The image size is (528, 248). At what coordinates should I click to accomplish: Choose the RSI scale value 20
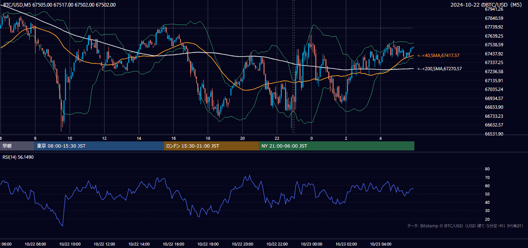tap(487, 219)
